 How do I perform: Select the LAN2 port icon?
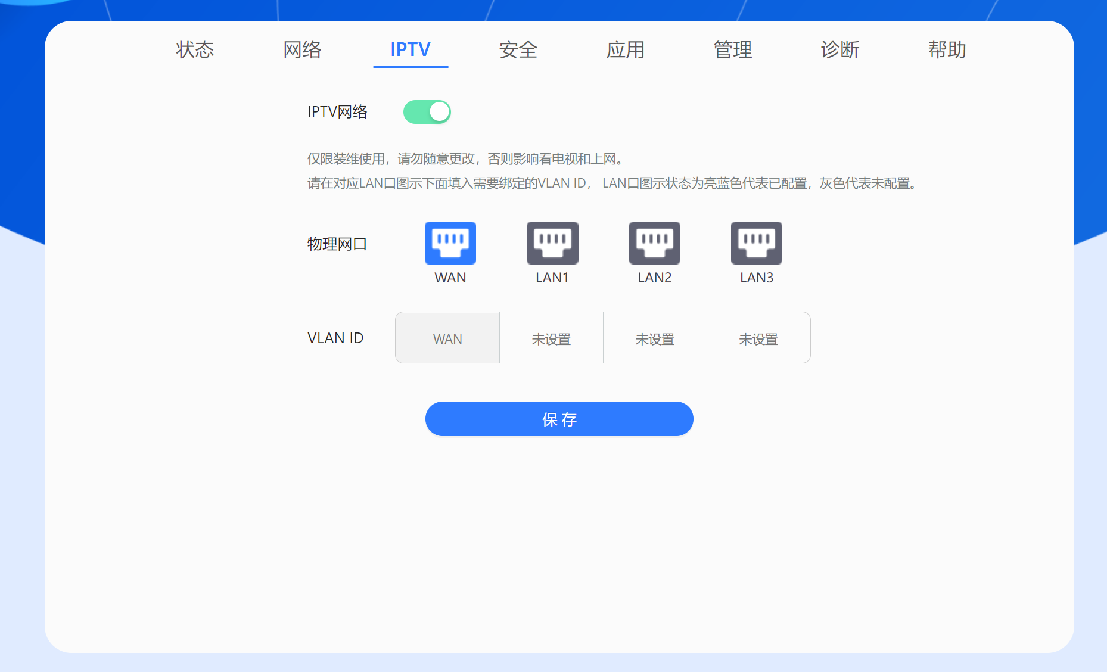(655, 243)
